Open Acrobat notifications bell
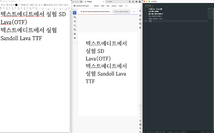 point(133,2)
